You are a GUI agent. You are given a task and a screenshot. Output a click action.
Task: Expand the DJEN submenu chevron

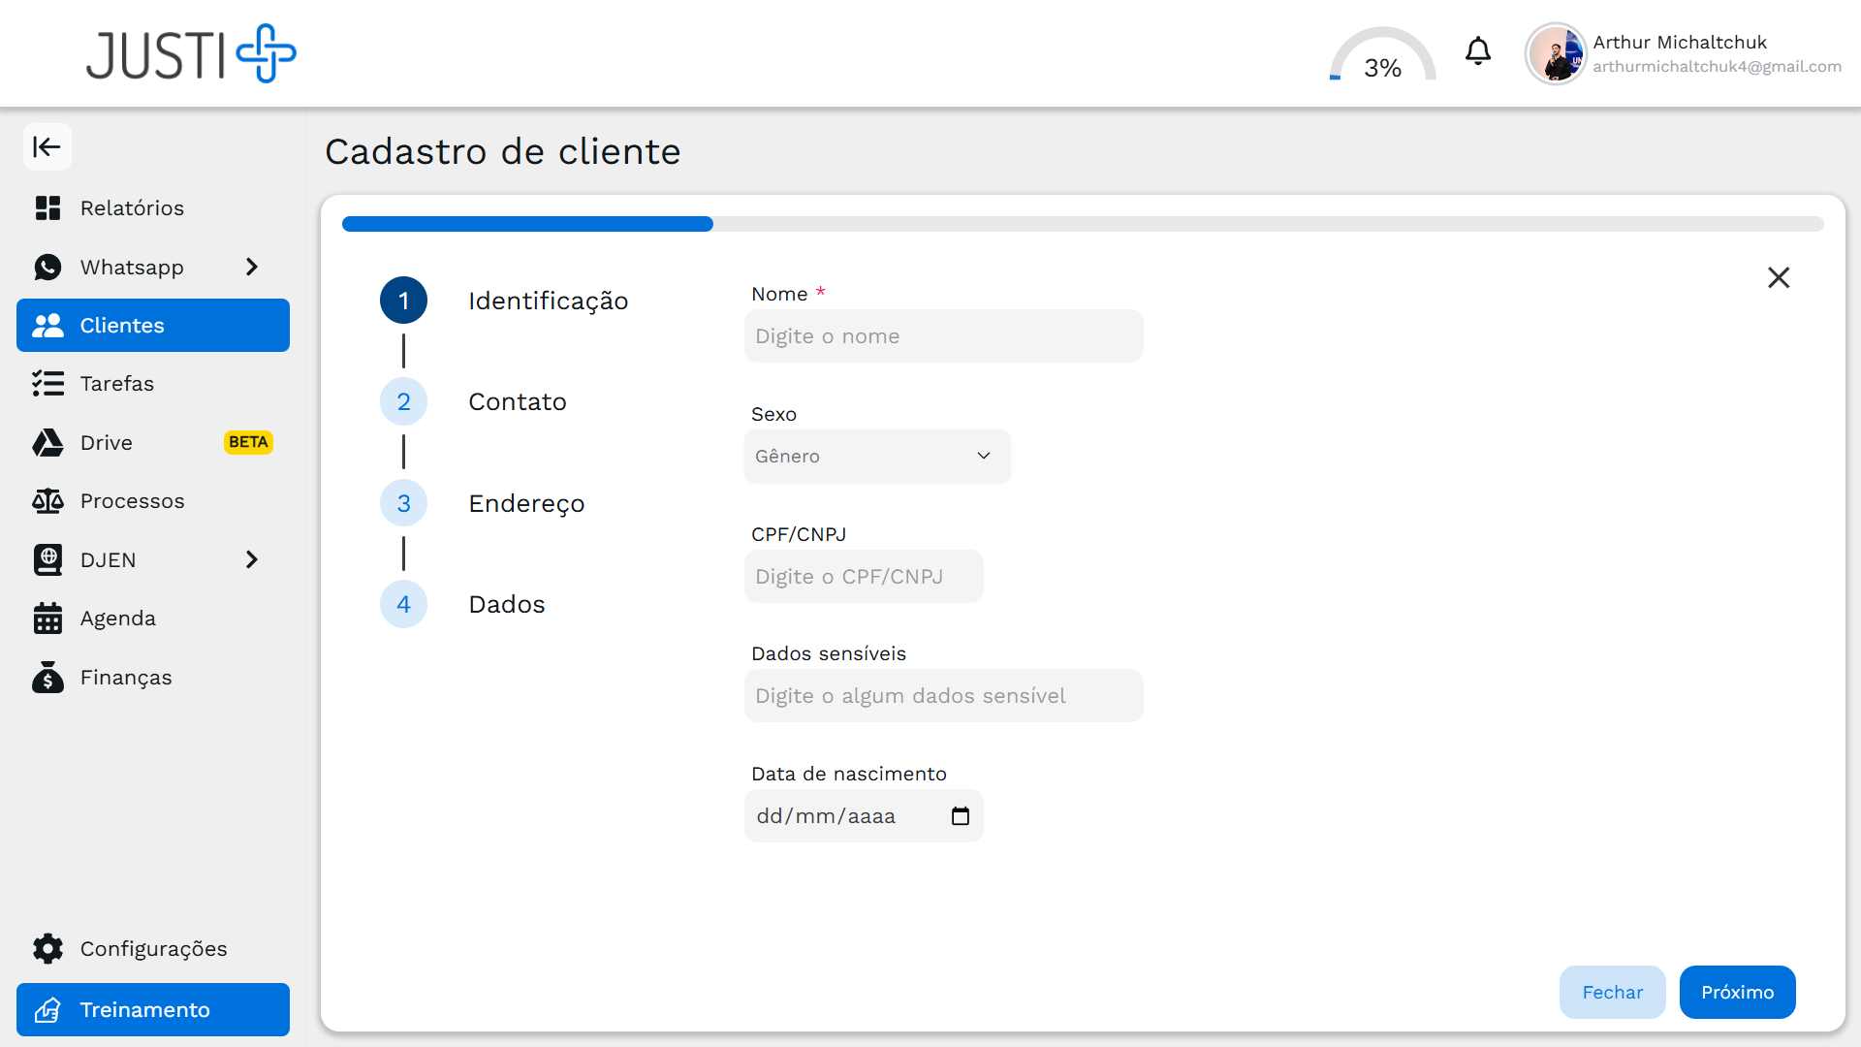click(252, 560)
